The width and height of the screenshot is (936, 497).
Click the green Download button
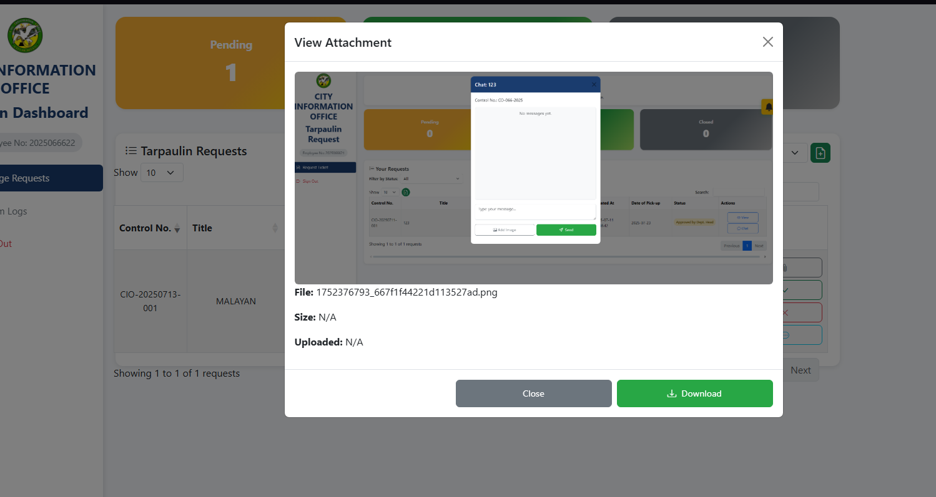click(x=694, y=393)
